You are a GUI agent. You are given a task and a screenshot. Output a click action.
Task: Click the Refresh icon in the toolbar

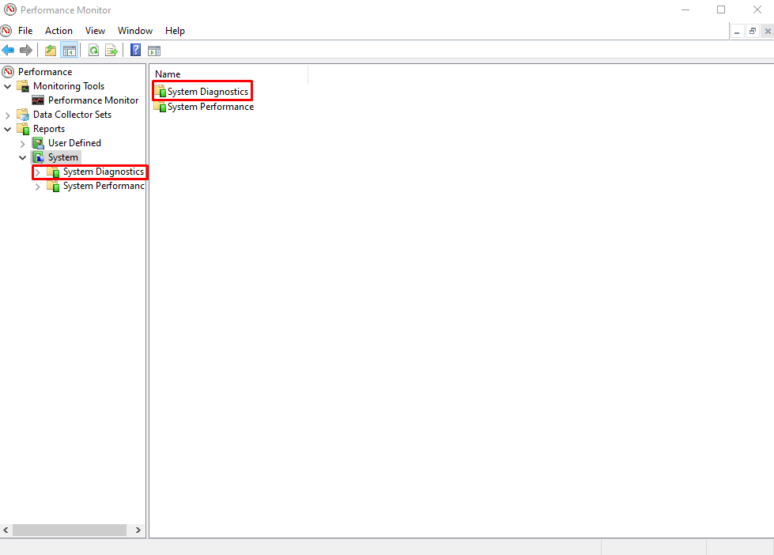coord(94,50)
